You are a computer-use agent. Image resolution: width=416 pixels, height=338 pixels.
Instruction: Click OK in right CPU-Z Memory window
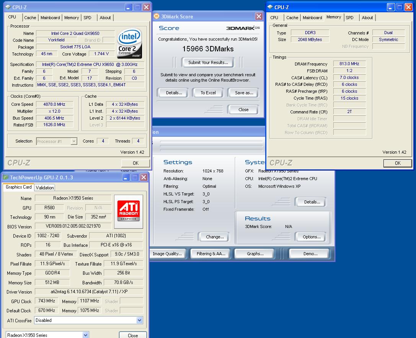[398, 163]
